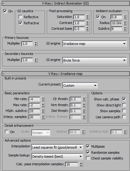Click the Primary bounces Multiplier field
The width and height of the screenshot is (130, 171).
[27, 44]
